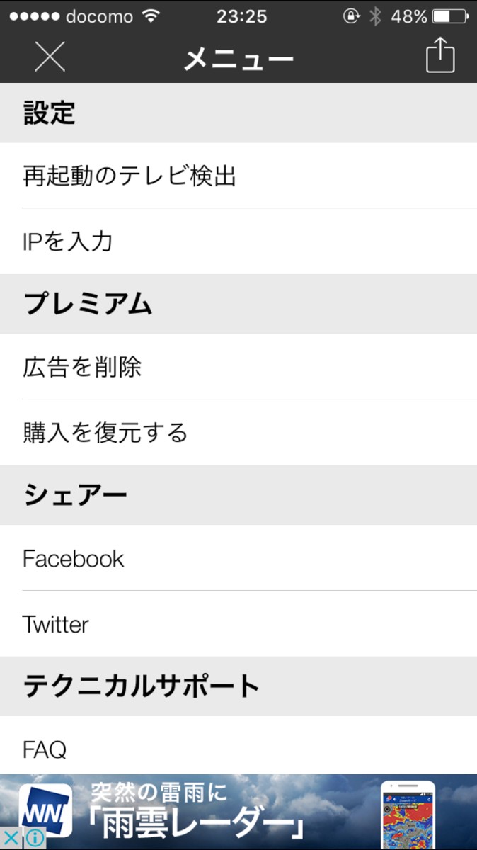Tap the メニュー title in the header
Screen dimensions: 477x850
(238, 57)
